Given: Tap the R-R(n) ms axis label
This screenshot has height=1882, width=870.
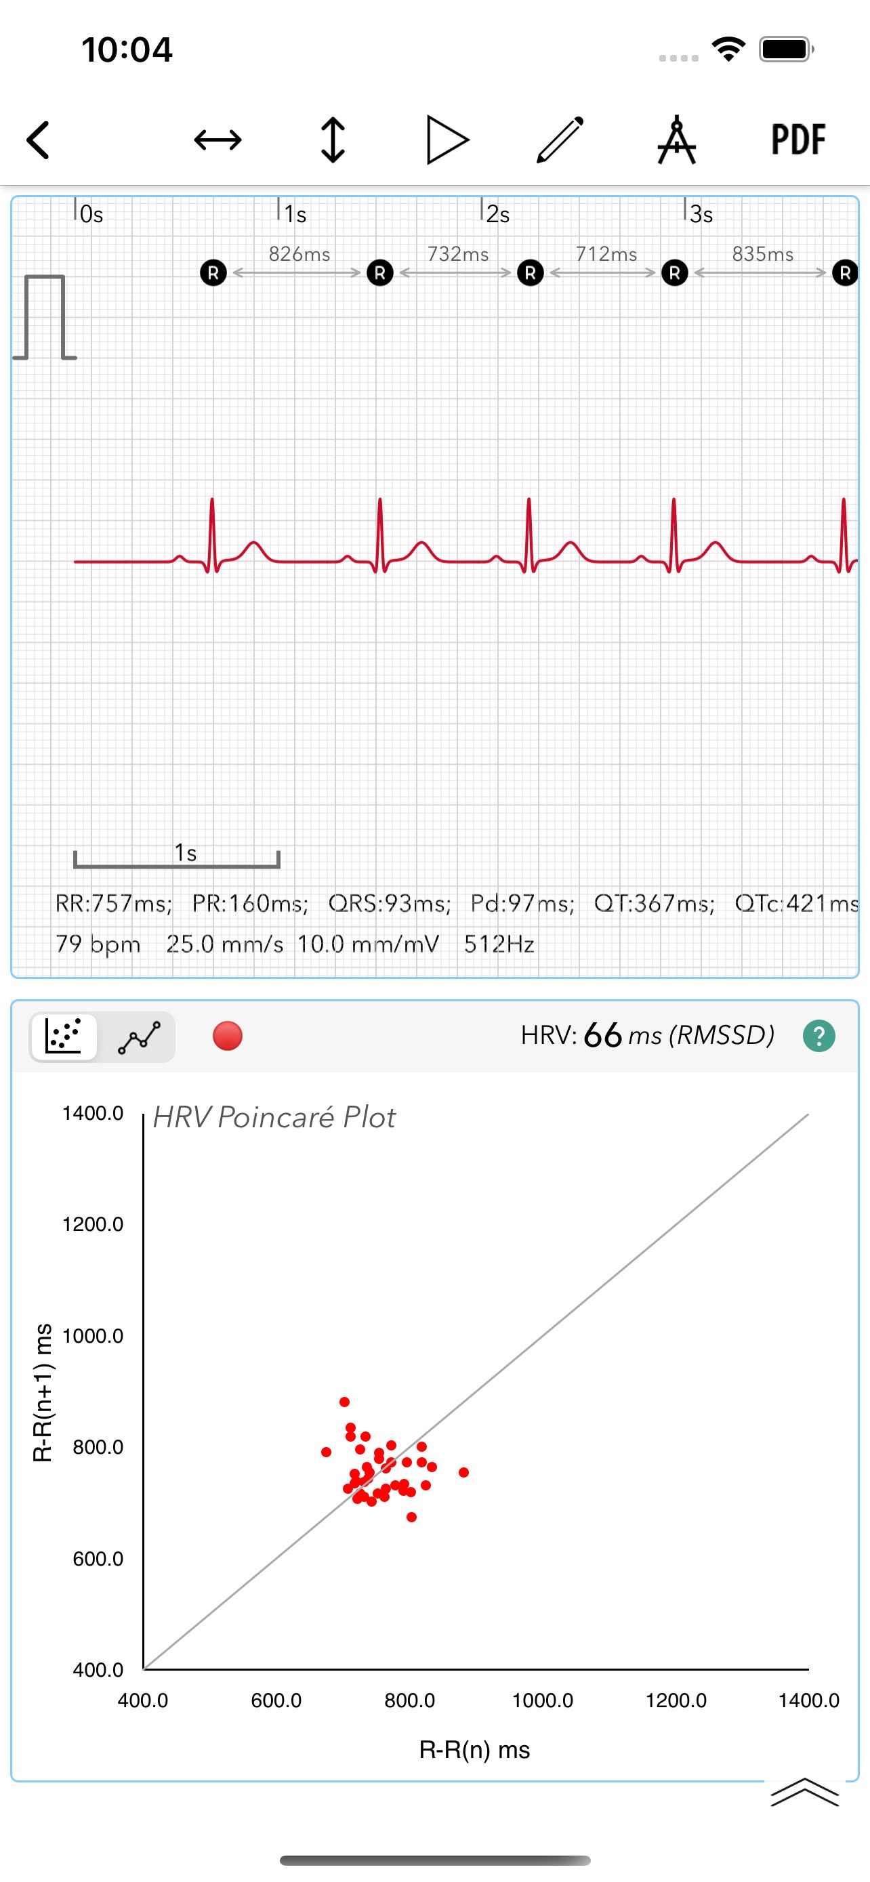Looking at the screenshot, I should tap(475, 1750).
